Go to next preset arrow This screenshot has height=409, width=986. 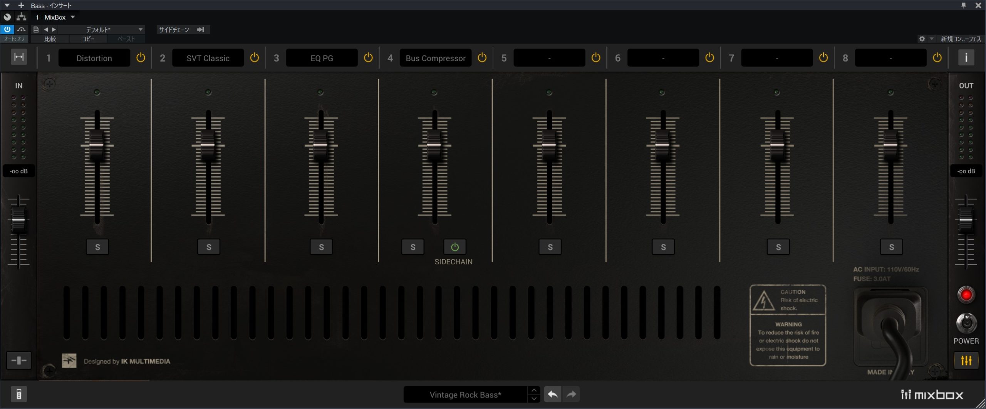(x=54, y=29)
